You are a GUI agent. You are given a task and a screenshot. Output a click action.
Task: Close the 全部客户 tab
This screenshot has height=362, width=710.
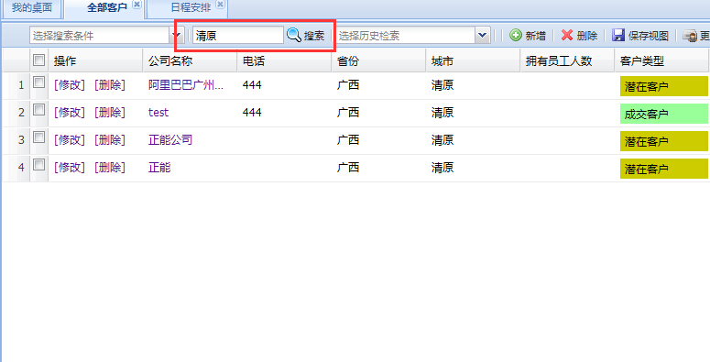[137, 4]
